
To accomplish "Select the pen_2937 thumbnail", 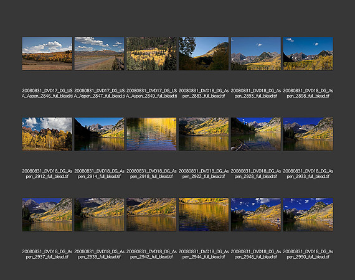I will click(47, 215).
